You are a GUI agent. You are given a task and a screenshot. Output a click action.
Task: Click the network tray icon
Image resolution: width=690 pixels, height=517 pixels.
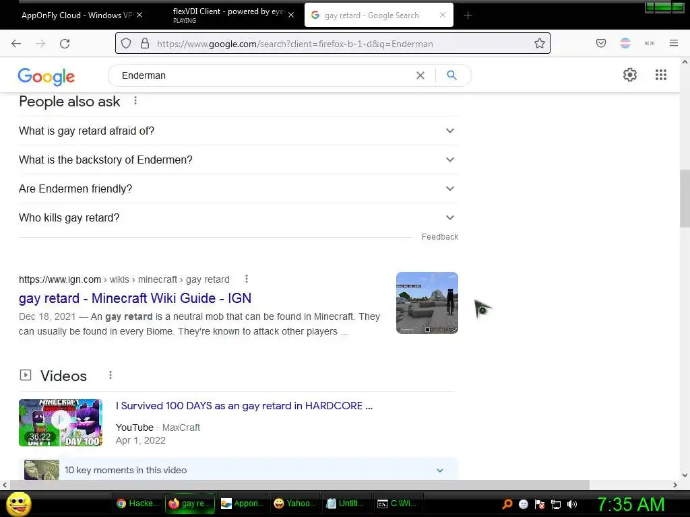[556, 504]
